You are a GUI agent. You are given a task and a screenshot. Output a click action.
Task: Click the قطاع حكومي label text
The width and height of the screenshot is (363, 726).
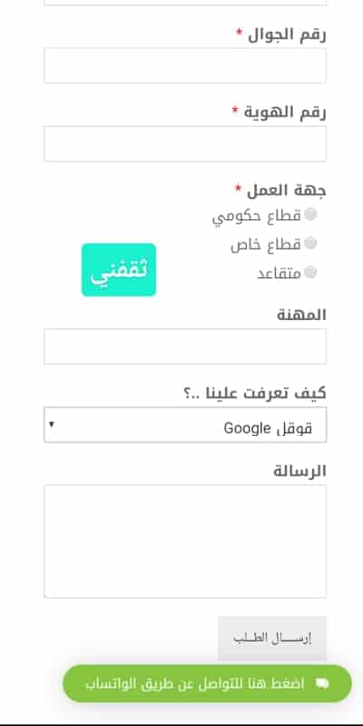pyautogui.click(x=257, y=216)
